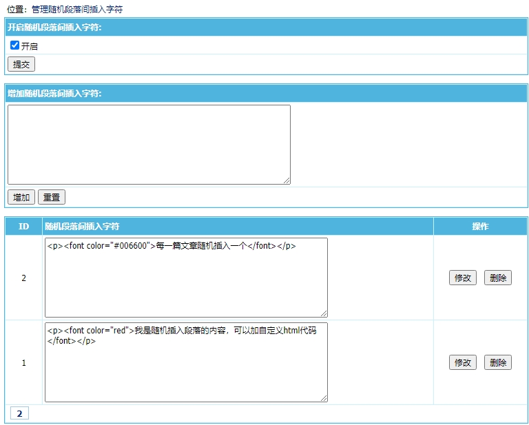Click the 重置 button
This screenshot has height=425, width=529.
pos(52,197)
